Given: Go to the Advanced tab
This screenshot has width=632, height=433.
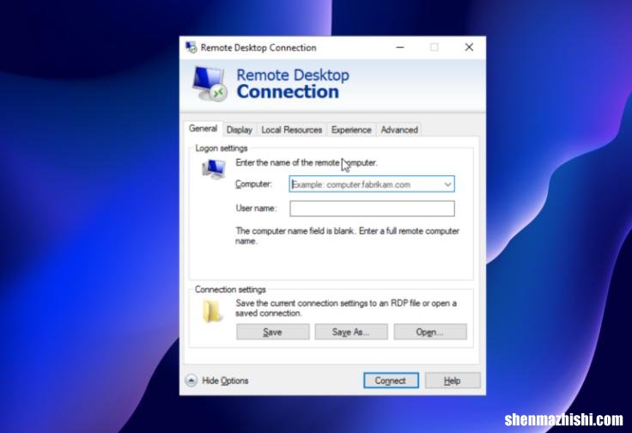Looking at the screenshot, I should [x=399, y=130].
